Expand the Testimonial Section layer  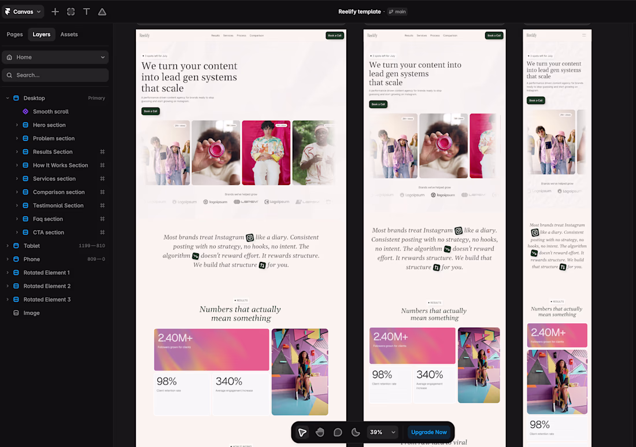(17, 205)
